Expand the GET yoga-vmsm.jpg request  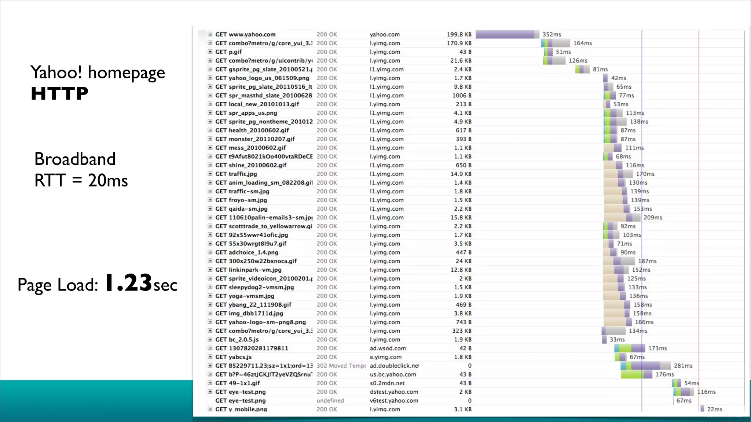pos(210,296)
